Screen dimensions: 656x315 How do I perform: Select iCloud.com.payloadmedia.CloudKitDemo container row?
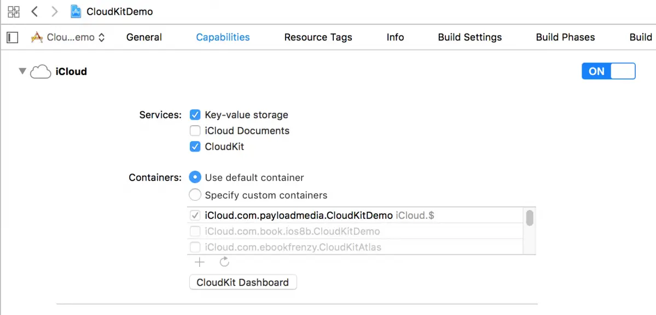coord(298,215)
